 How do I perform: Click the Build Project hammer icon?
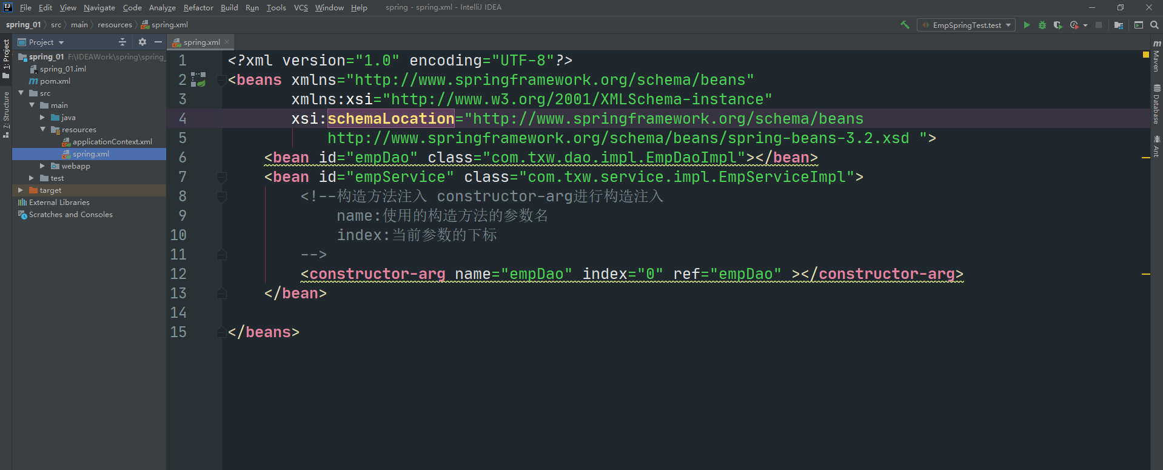click(905, 25)
